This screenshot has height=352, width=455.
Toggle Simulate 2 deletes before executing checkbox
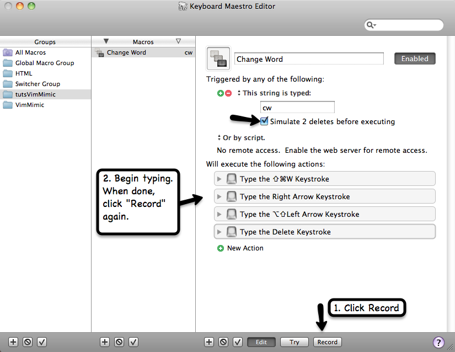click(264, 121)
